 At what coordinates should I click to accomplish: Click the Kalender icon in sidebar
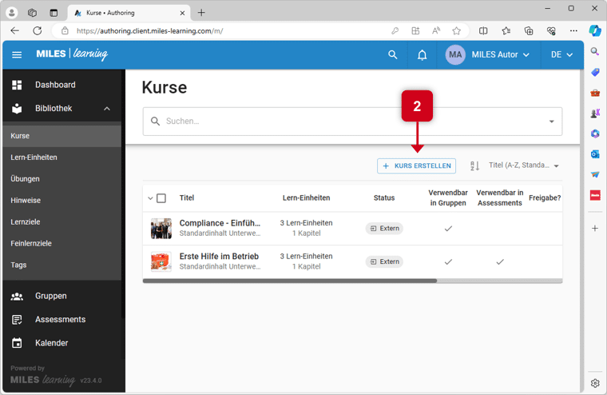tap(17, 343)
